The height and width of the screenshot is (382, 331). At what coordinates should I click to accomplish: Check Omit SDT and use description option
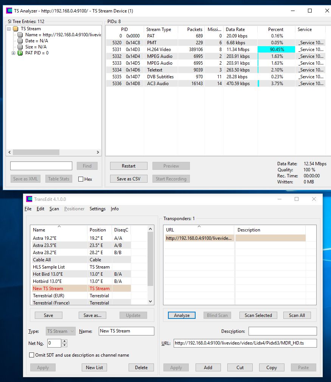(x=32, y=355)
